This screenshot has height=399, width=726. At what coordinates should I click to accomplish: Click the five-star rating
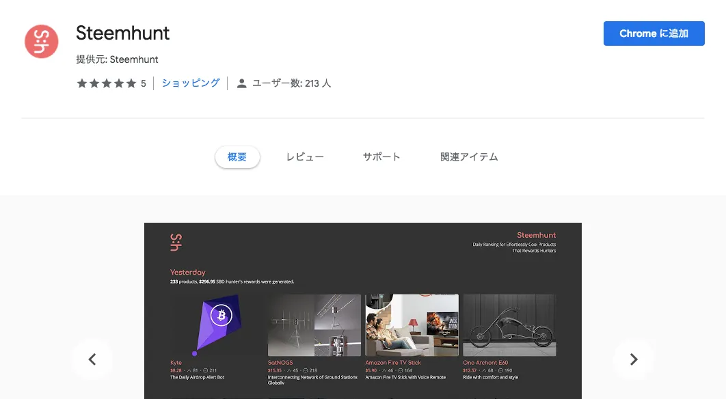tap(107, 83)
